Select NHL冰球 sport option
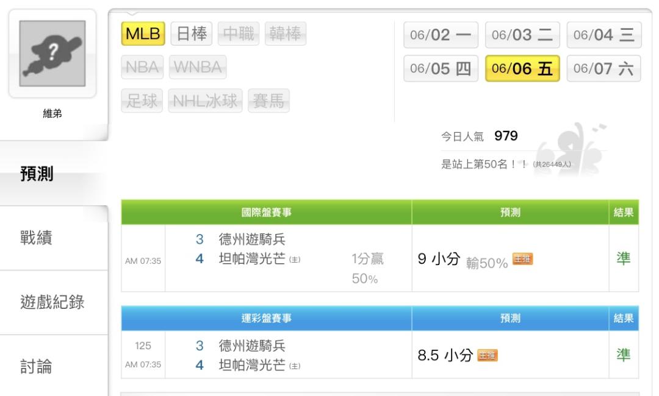659x396 pixels. 205,100
